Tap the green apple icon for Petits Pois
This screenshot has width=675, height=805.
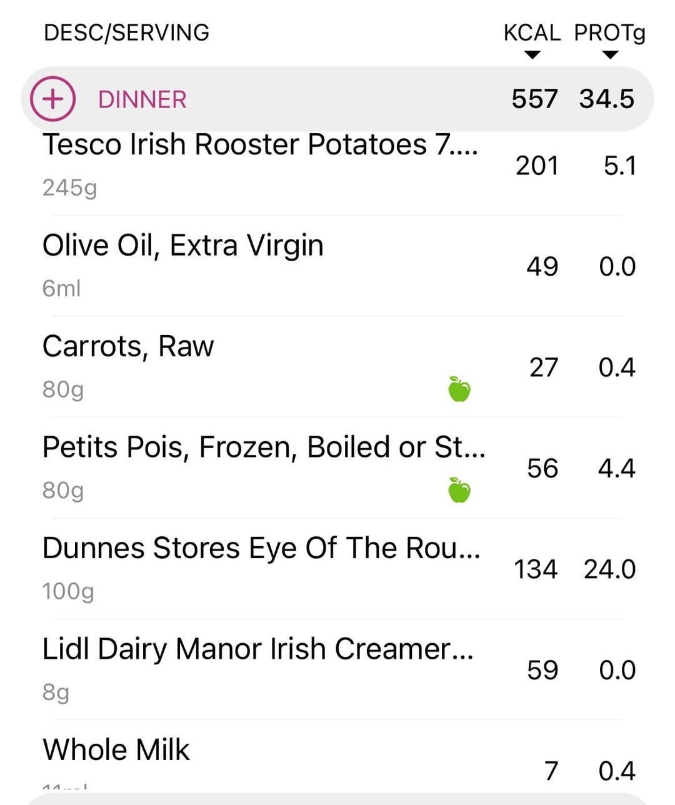[459, 490]
